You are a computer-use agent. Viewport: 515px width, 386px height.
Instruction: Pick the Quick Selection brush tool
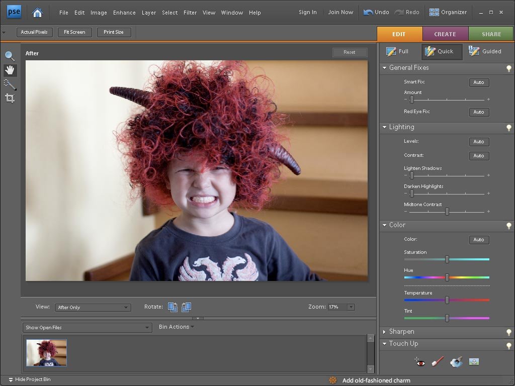coord(10,84)
